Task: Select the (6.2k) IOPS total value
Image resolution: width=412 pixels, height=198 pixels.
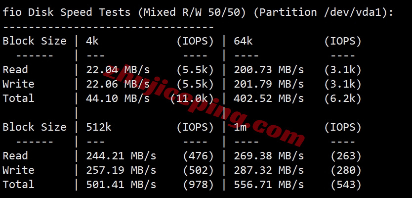Action: [x=343, y=99]
